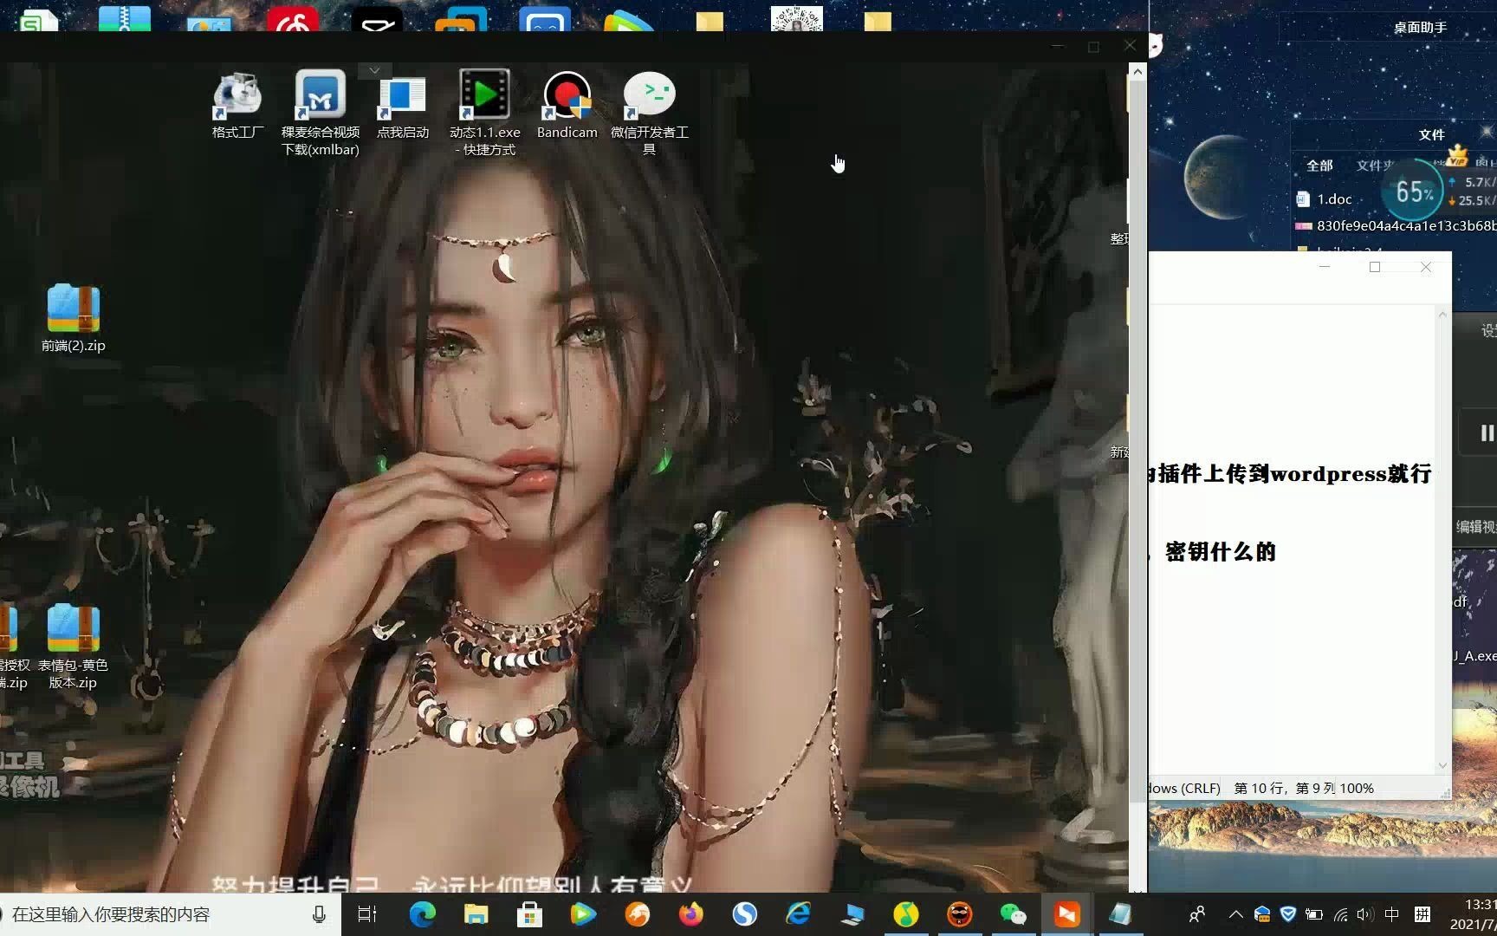Open Firefox from the taskbar
This screenshot has width=1497, height=936.
[690, 914]
